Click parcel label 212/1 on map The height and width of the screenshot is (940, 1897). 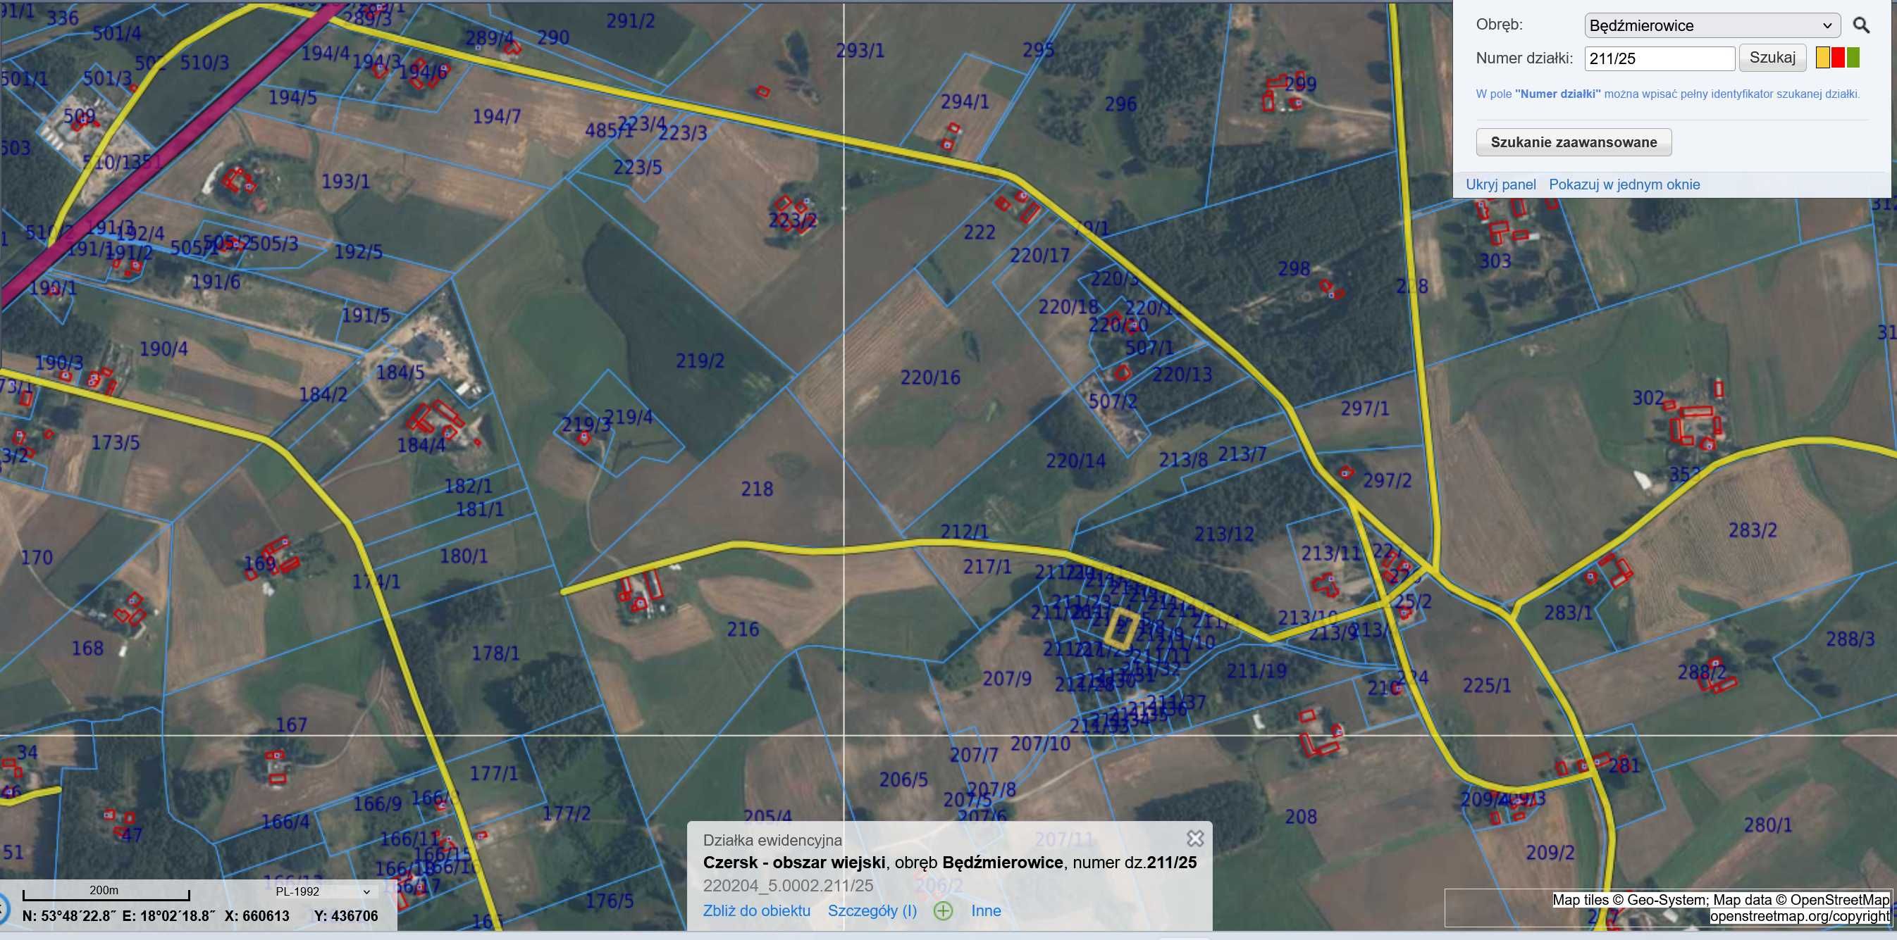click(x=965, y=531)
